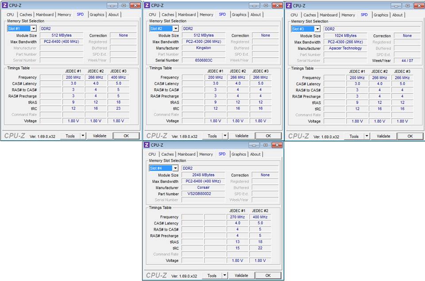This screenshot has width=425, height=281.
Task: Expand the Tools arrow in Slot #4 window
Action: (x=224, y=275)
